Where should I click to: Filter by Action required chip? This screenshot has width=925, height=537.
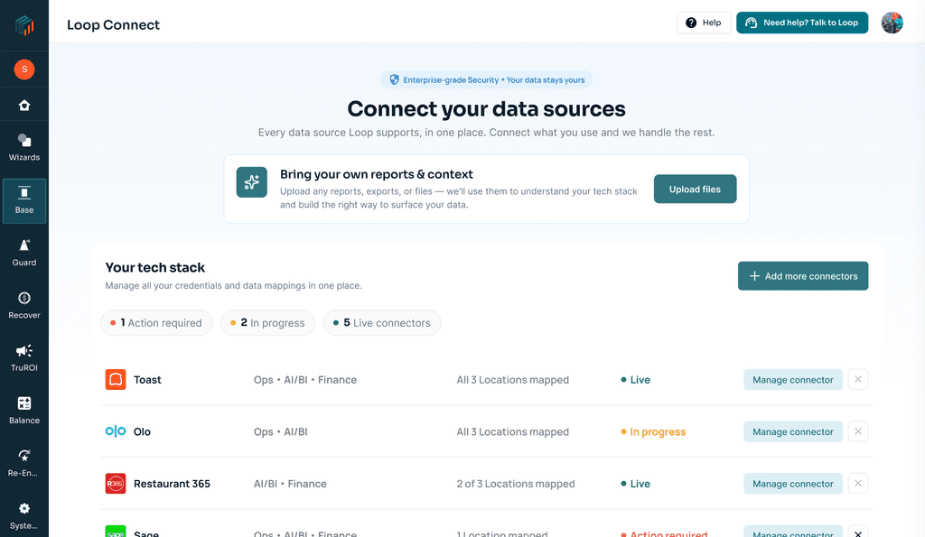156,323
